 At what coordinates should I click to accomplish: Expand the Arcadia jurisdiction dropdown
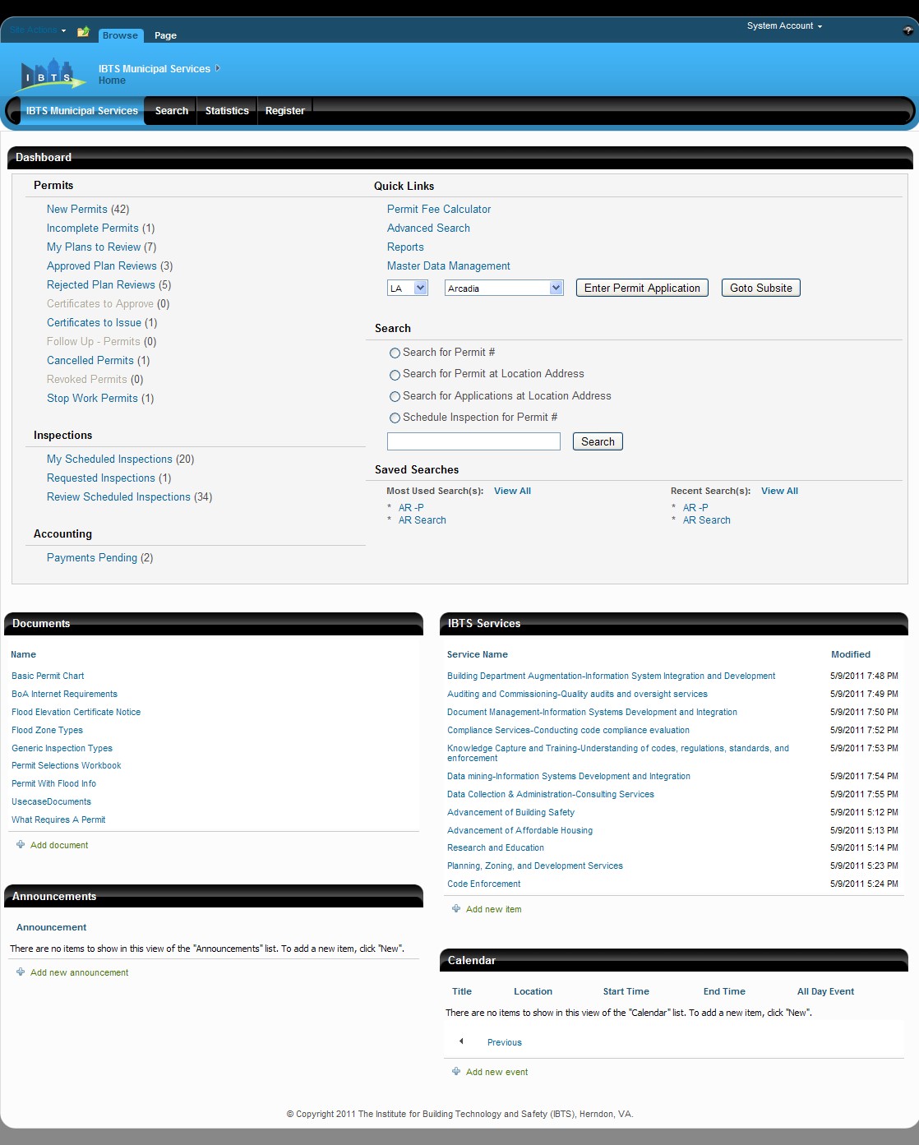[556, 288]
